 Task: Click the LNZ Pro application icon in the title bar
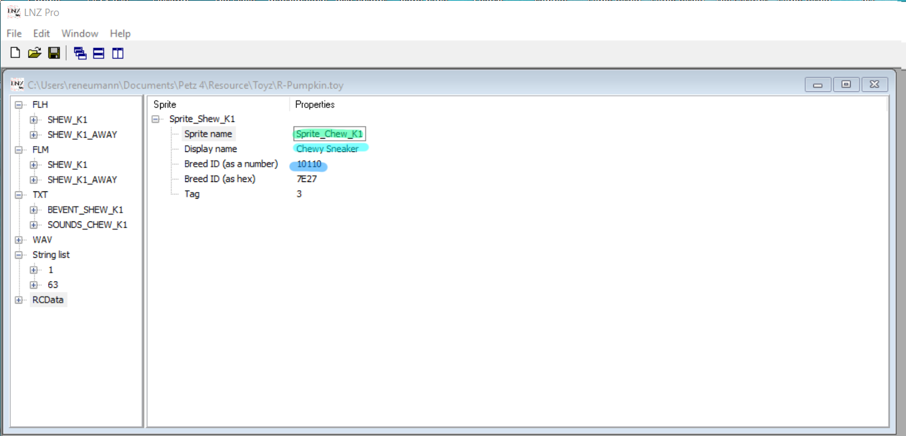pos(13,12)
